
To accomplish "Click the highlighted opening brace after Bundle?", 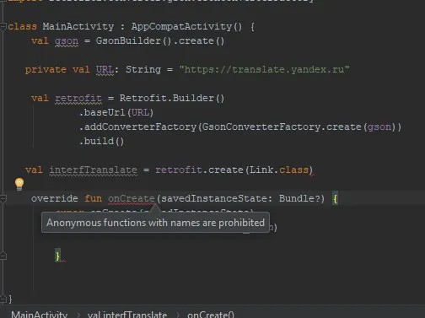I will tap(335, 199).
